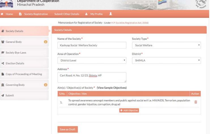Click the objective 1 text row
The image size is (210, 134).
(129, 102)
